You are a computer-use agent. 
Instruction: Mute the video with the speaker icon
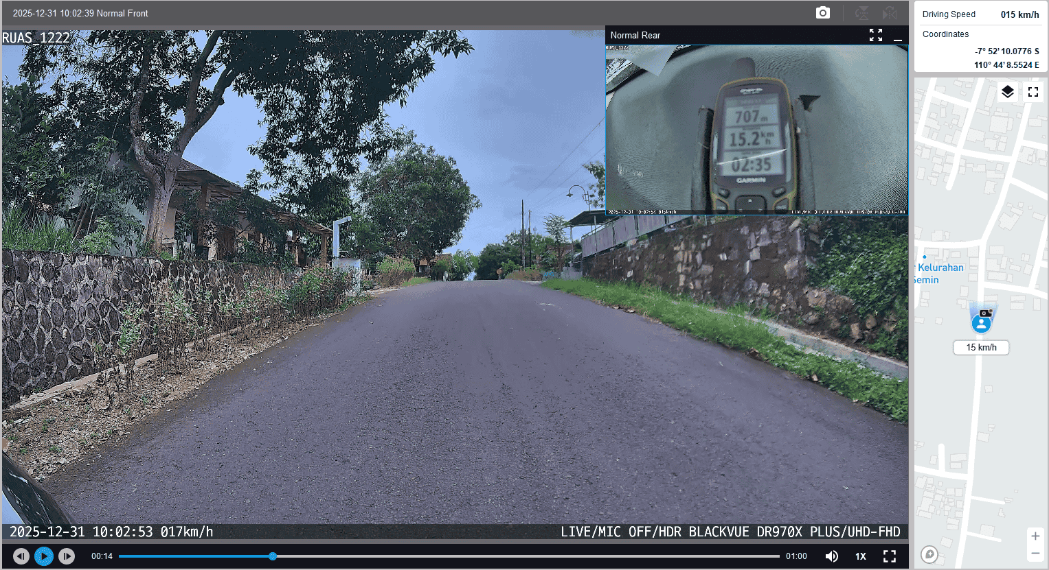(x=831, y=556)
